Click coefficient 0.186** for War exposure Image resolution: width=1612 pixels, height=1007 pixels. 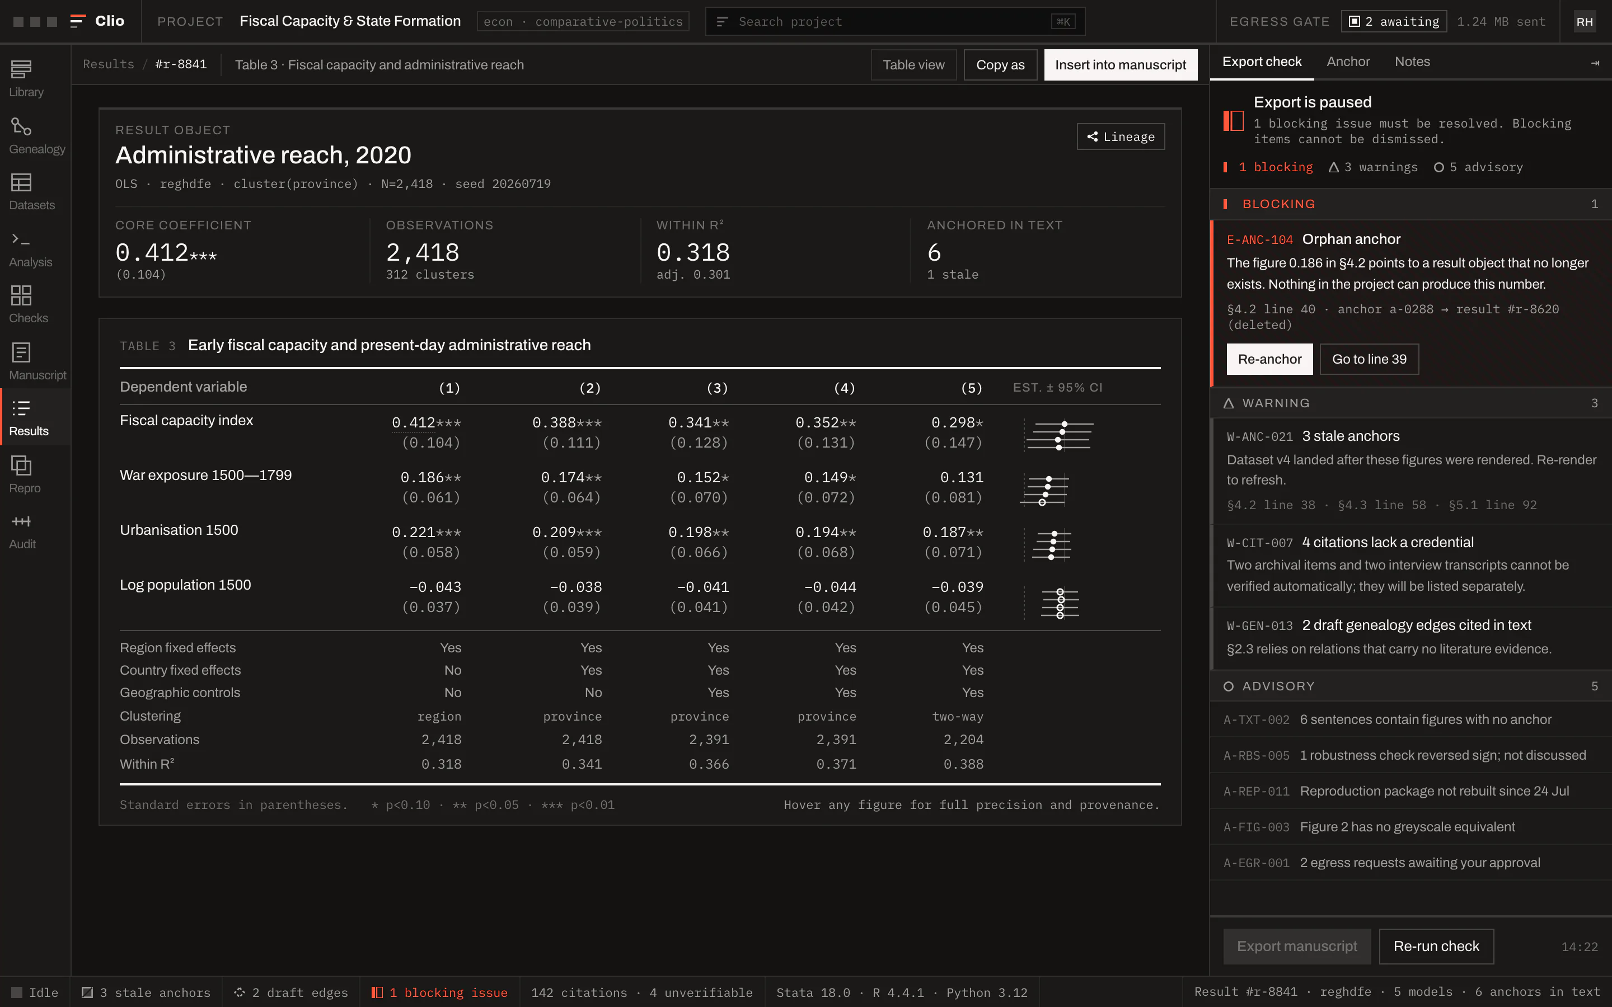coord(431,478)
